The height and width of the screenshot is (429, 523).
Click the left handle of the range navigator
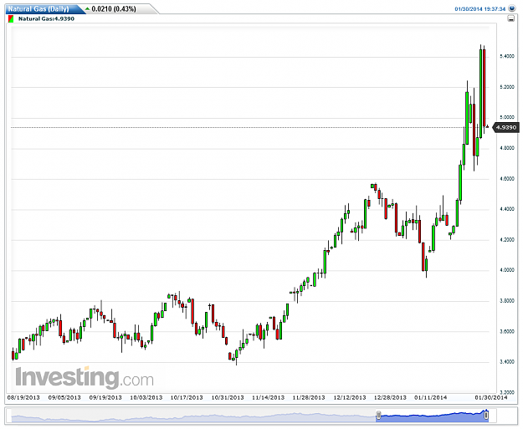coord(378,415)
